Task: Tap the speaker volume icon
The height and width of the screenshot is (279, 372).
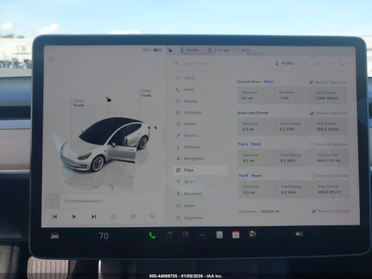Action: (x=299, y=234)
